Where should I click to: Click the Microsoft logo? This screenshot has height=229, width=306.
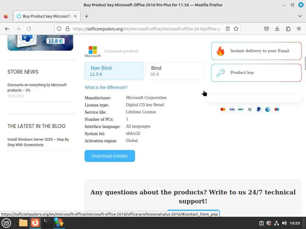pos(93,52)
